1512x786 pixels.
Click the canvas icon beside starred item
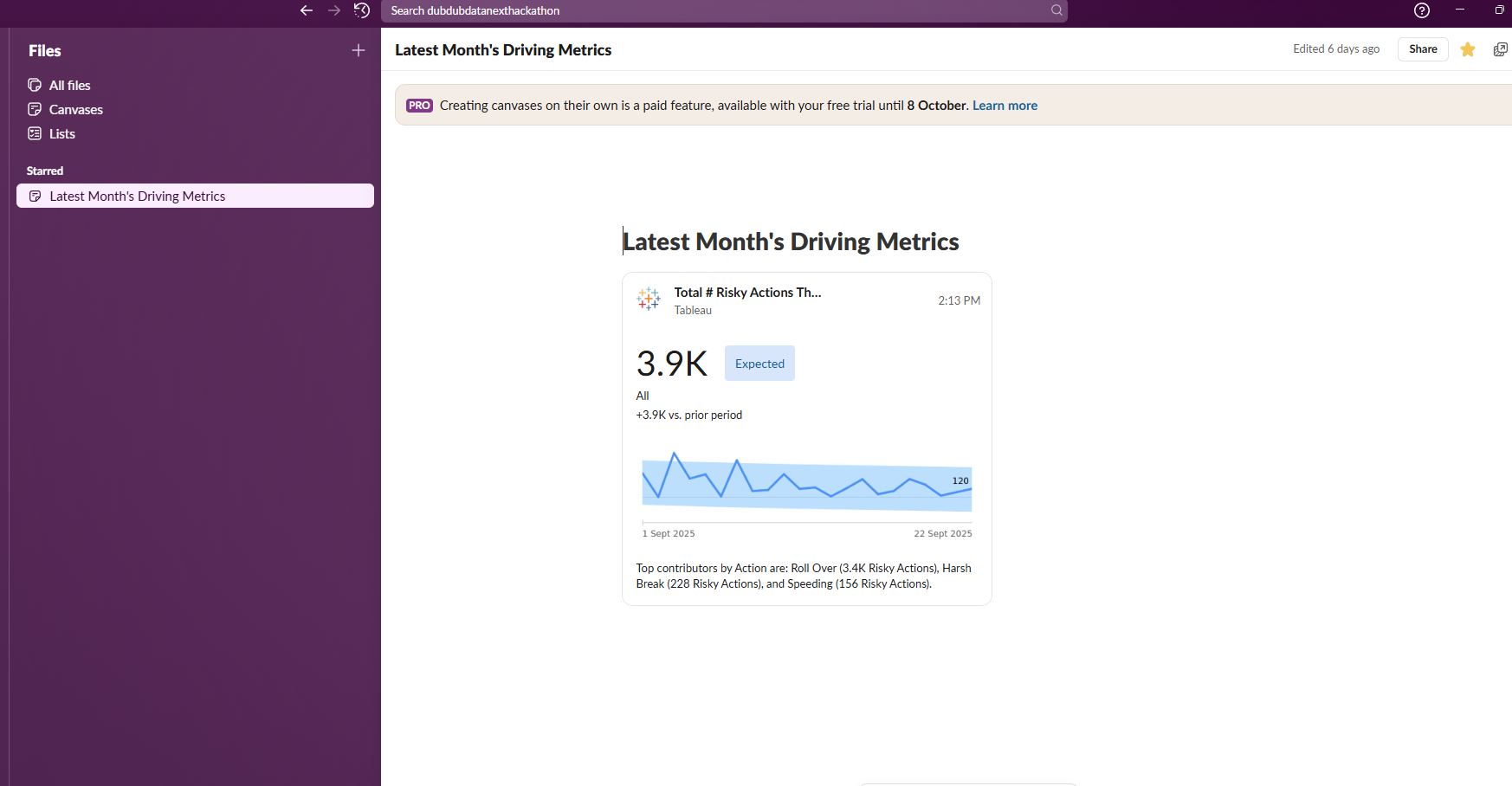pyautogui.click(x=36, y=196)
